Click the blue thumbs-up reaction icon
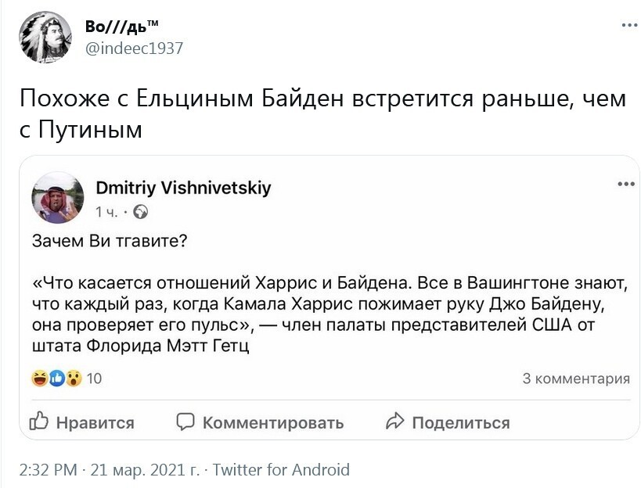641x488 pixels. click(x=57, y=379)
